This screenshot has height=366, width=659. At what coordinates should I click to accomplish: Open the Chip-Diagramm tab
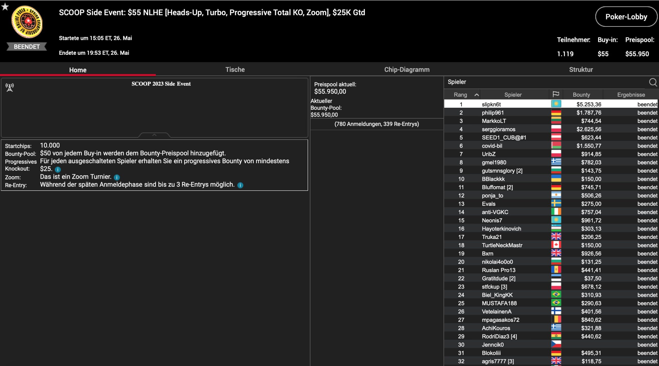407,69
